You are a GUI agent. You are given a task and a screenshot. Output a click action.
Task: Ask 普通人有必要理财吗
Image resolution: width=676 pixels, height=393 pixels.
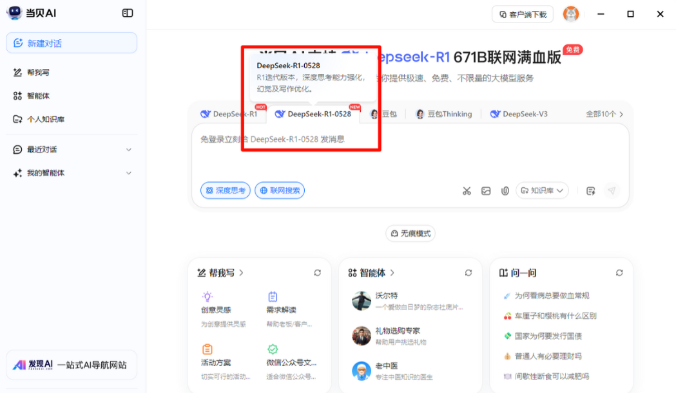click(x=543, y=356)
